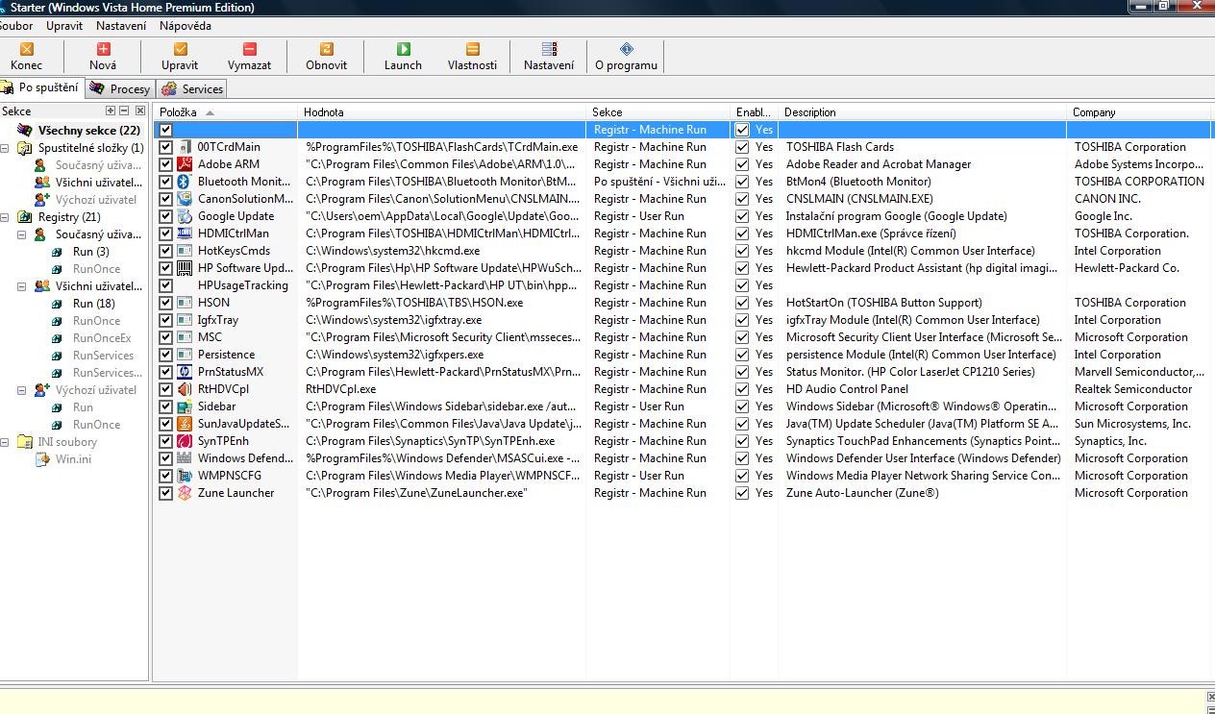Uncheck the IgfxTray item checkbox

(165, 320)
